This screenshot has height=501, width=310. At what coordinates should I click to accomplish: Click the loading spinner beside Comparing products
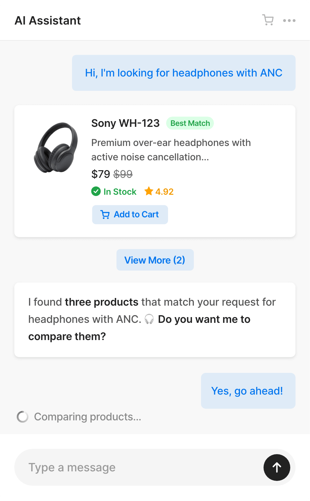point(23,417)
